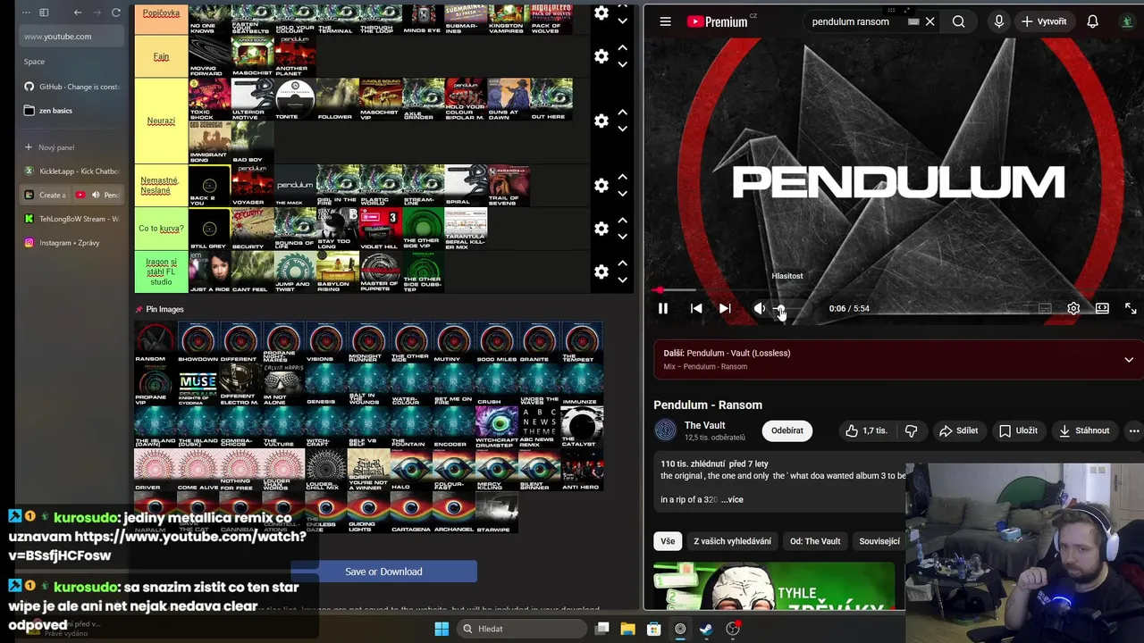Skip to next video in player

coord(725,308)
